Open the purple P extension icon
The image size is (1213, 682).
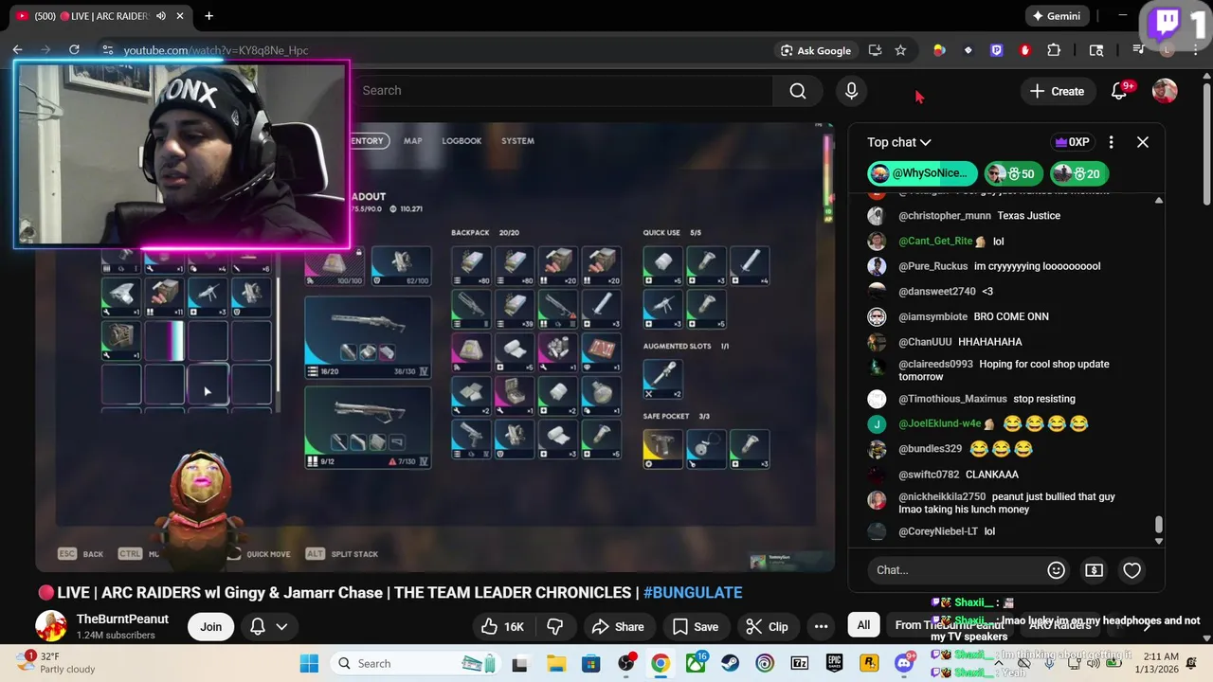point(996,50)
